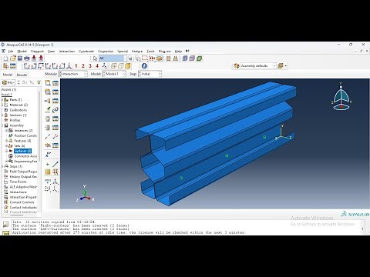Viewport: 370px width, 277px height.
Task: Select the Contact Controls tree item
Action: click(22, 202)
